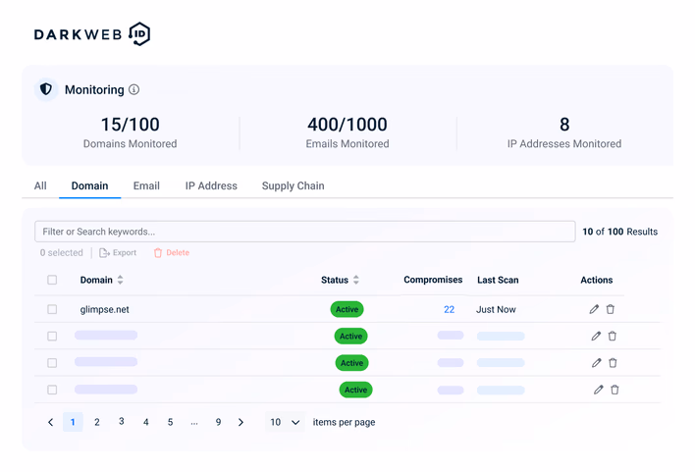Click the Just Now last scan value
This screenshot has height=472, width=695.
point(496,309)
